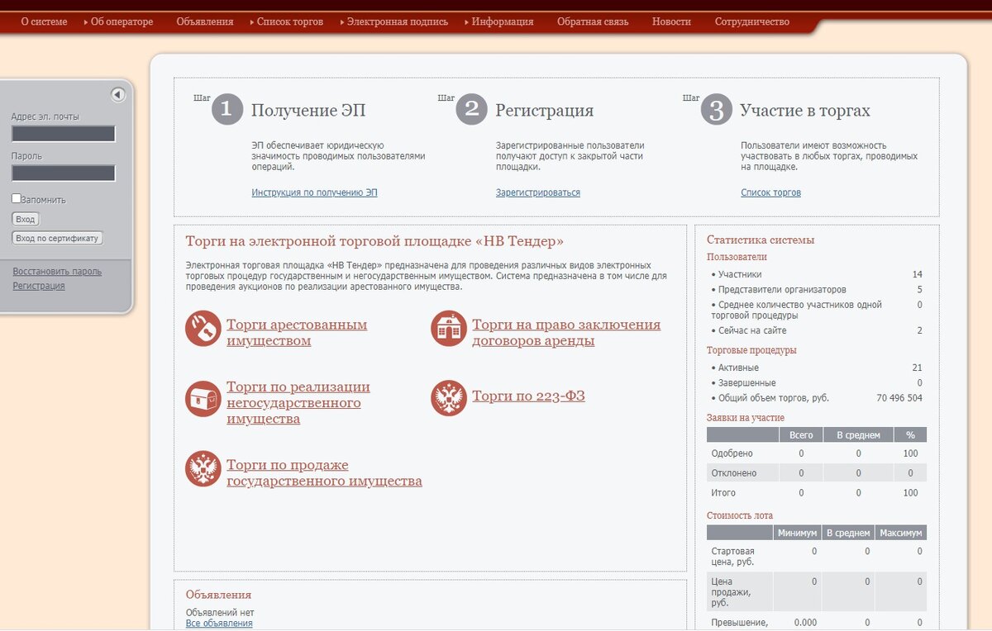Open Торги по продаже государственного имущества
This screenshot has height=631, width=992.
pos(324,473)
